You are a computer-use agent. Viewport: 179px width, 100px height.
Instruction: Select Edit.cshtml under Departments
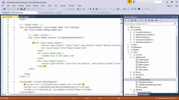[x=142, y=67]
